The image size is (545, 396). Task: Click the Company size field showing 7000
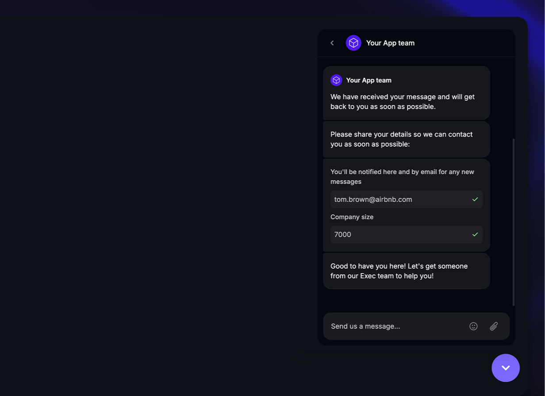click(x=398, y=235)
